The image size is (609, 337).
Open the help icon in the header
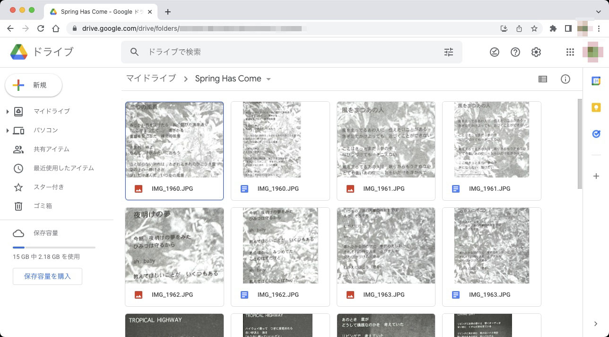515,52
